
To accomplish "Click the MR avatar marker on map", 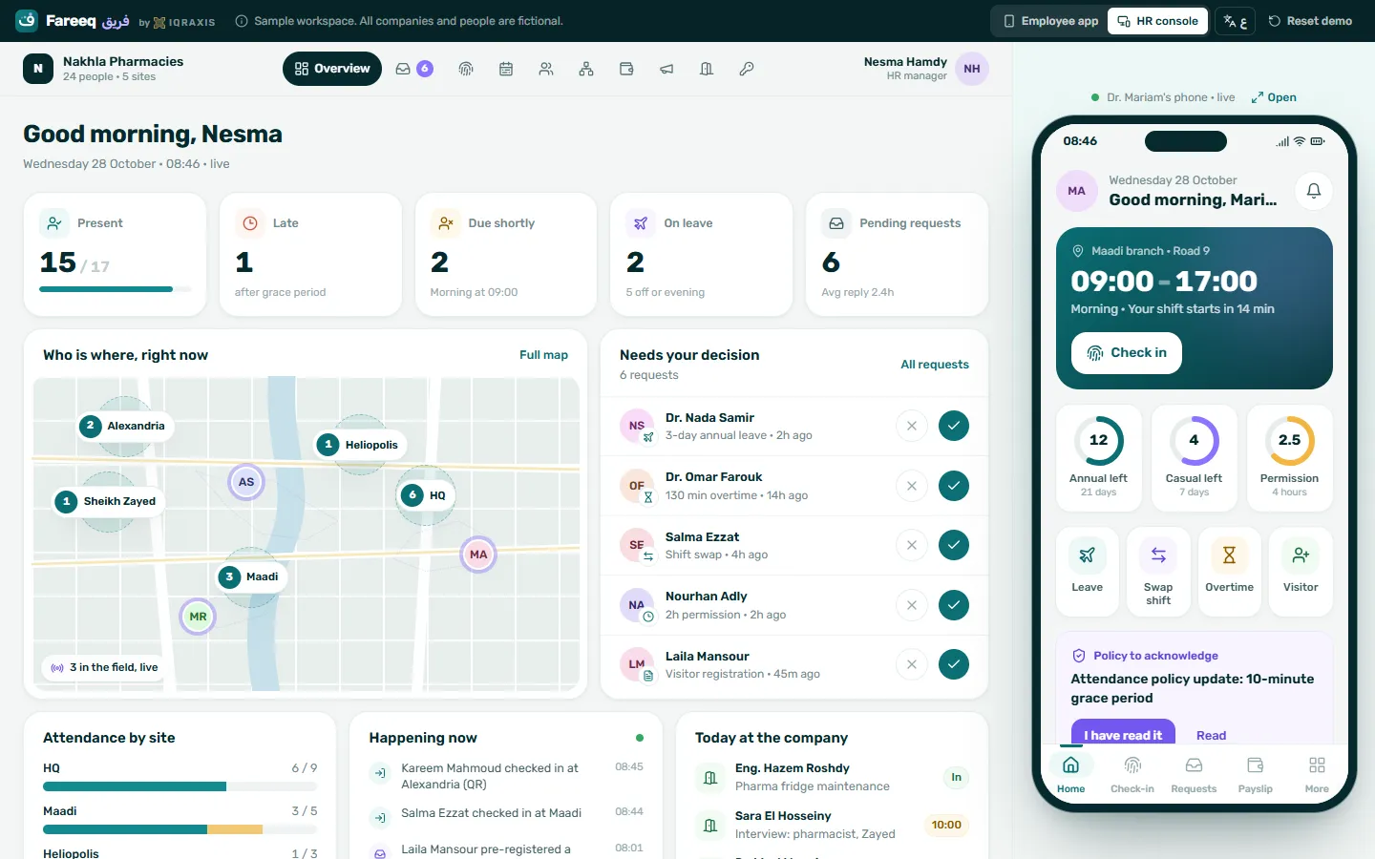I will [198, 617].
